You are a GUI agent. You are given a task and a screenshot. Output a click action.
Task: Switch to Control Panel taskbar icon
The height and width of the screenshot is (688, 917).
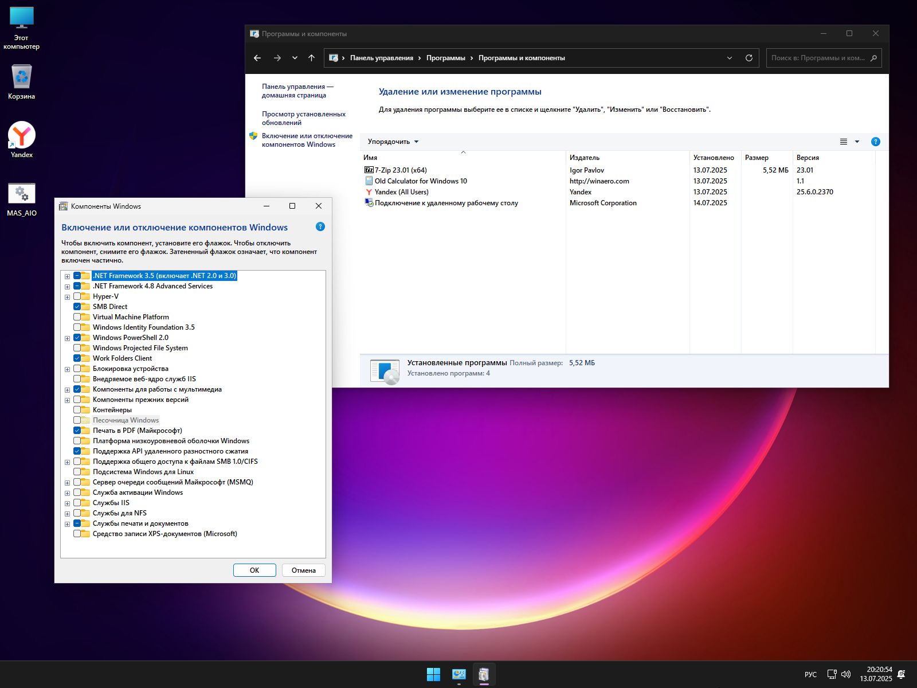(458, 674)
